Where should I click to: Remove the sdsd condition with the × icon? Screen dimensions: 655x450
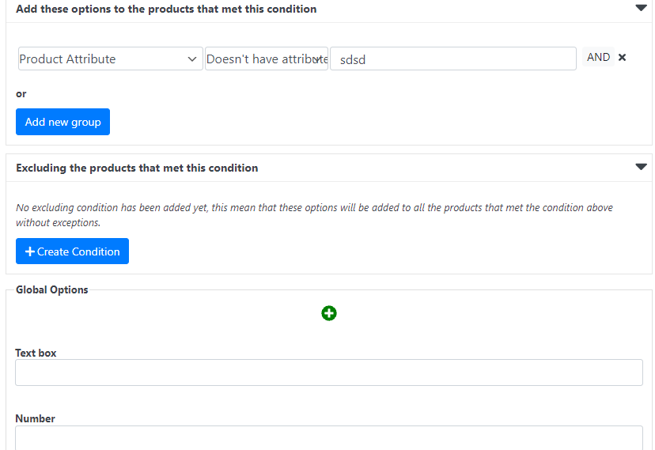click(623, 58)
